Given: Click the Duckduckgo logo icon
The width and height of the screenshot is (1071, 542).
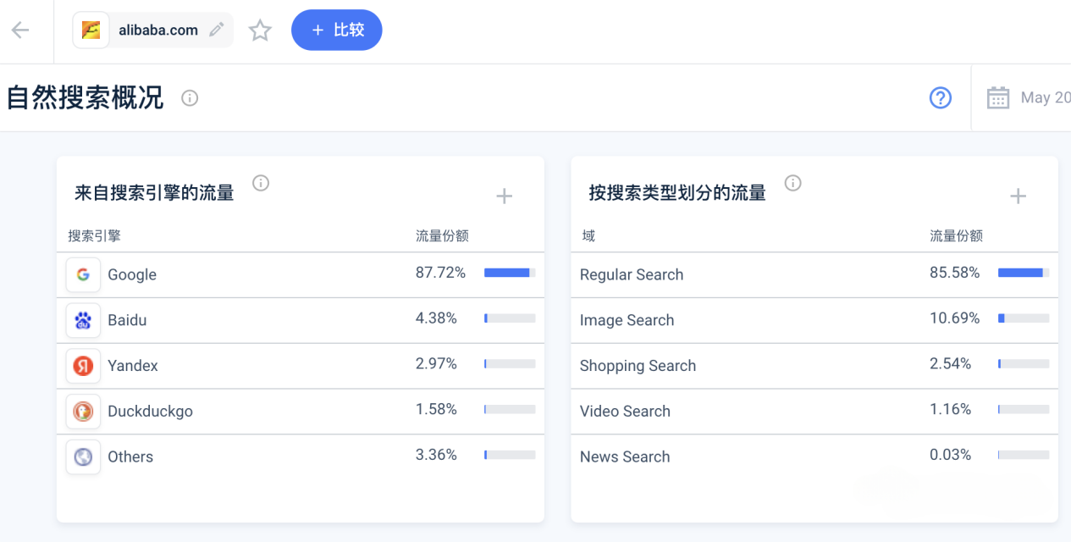Looking at the screenshot, I should pyautogui.click(x=83, y=412).
